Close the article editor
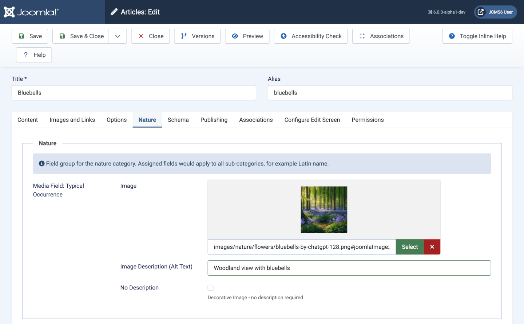The image size is (524, 324). (150, 36)
